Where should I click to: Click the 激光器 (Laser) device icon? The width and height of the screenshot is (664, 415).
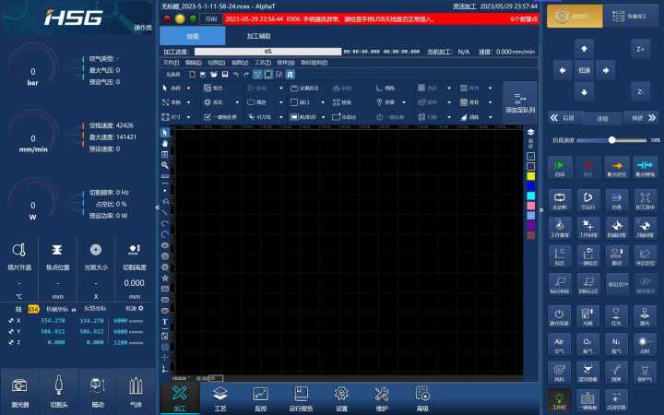click(x=19, y=390)
